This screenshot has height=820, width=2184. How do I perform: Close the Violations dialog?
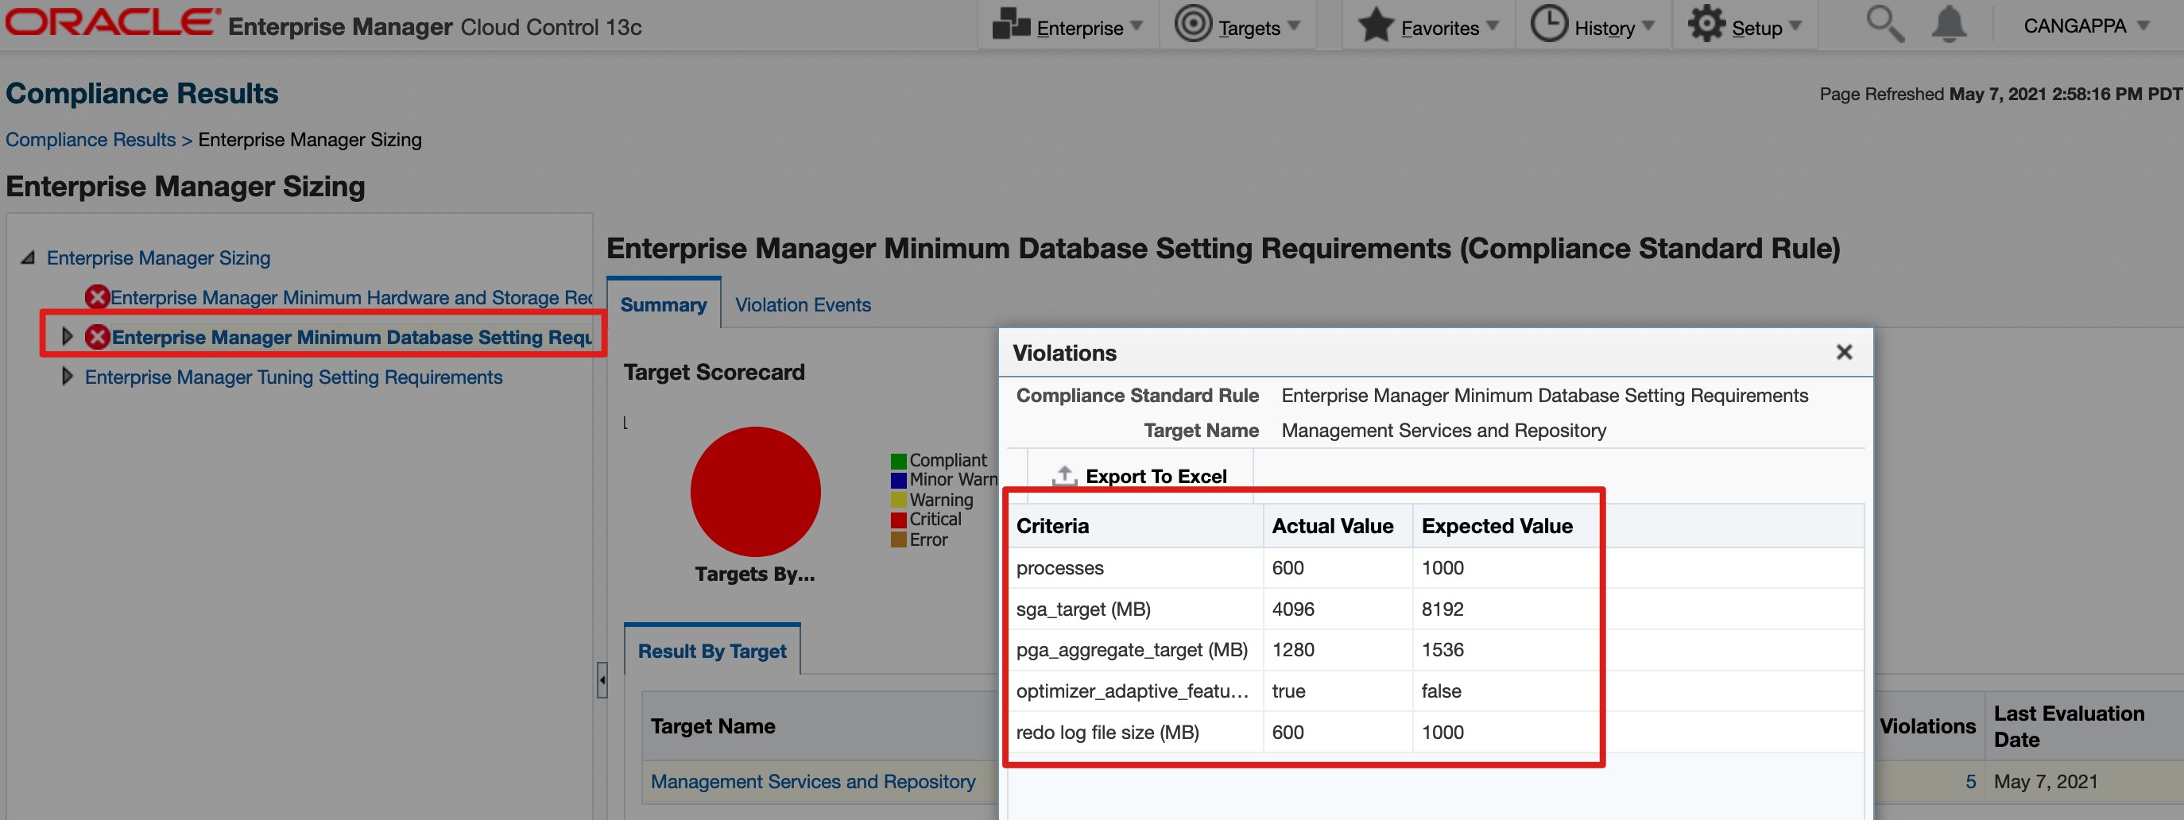pyautogui.click(x=1843, y=352)
